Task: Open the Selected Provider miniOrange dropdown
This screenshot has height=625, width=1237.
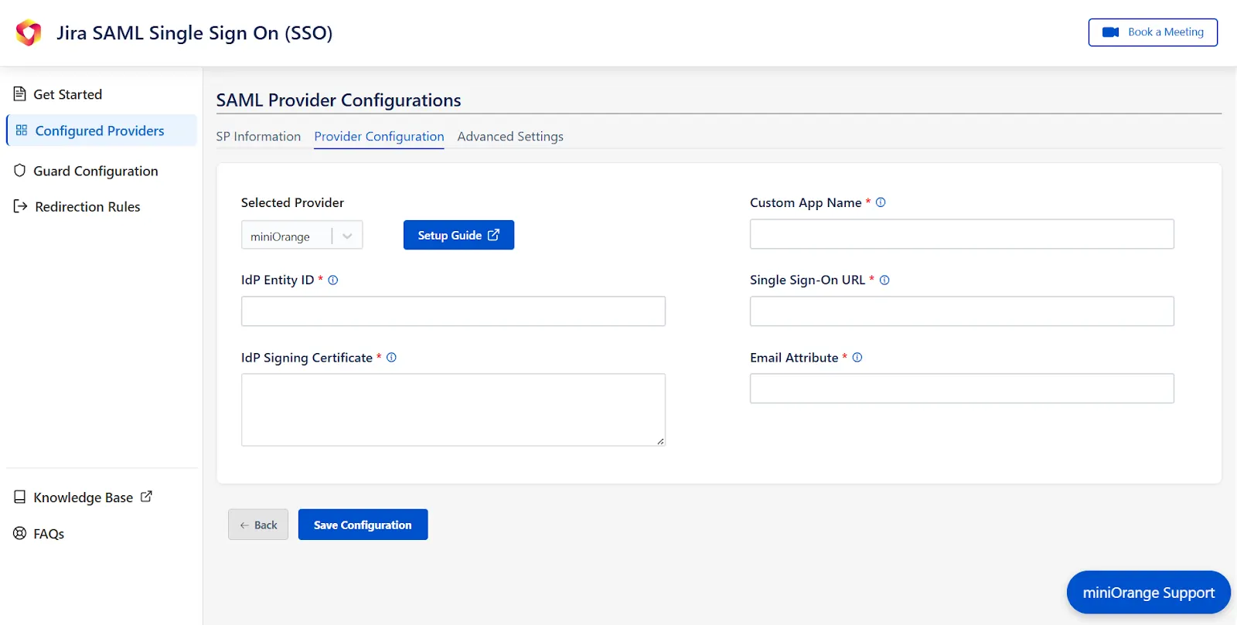Action: click(x=302, y=236)
